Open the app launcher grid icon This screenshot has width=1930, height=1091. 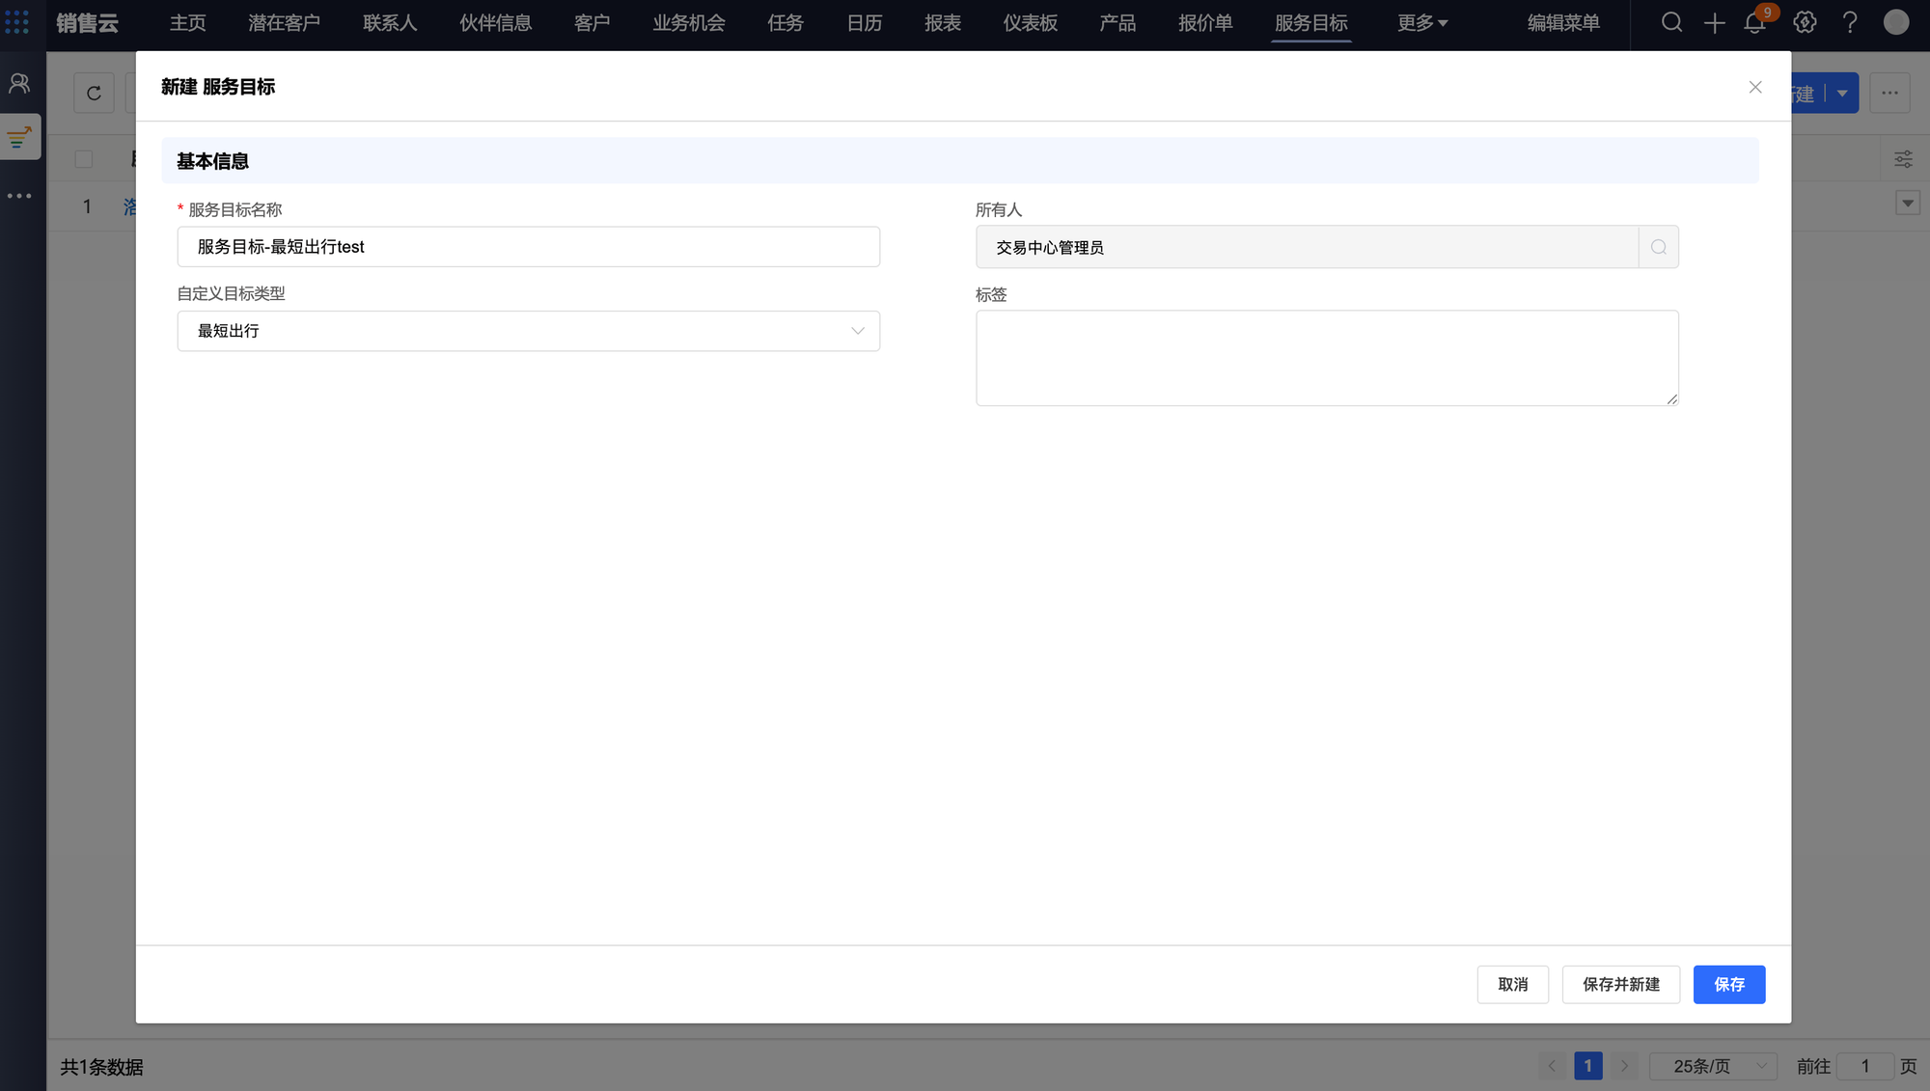click(17, 22)
